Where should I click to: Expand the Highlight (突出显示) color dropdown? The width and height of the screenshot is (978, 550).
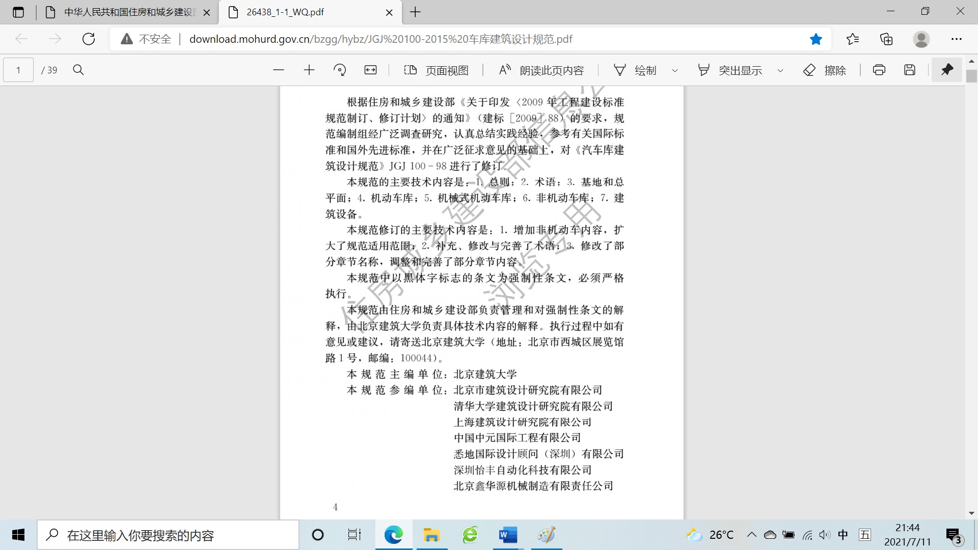point(780,71)
